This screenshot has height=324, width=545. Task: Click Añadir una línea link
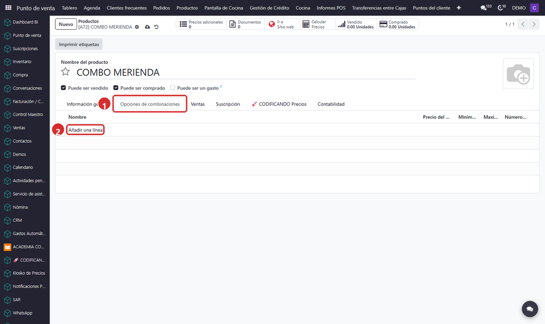86,130
